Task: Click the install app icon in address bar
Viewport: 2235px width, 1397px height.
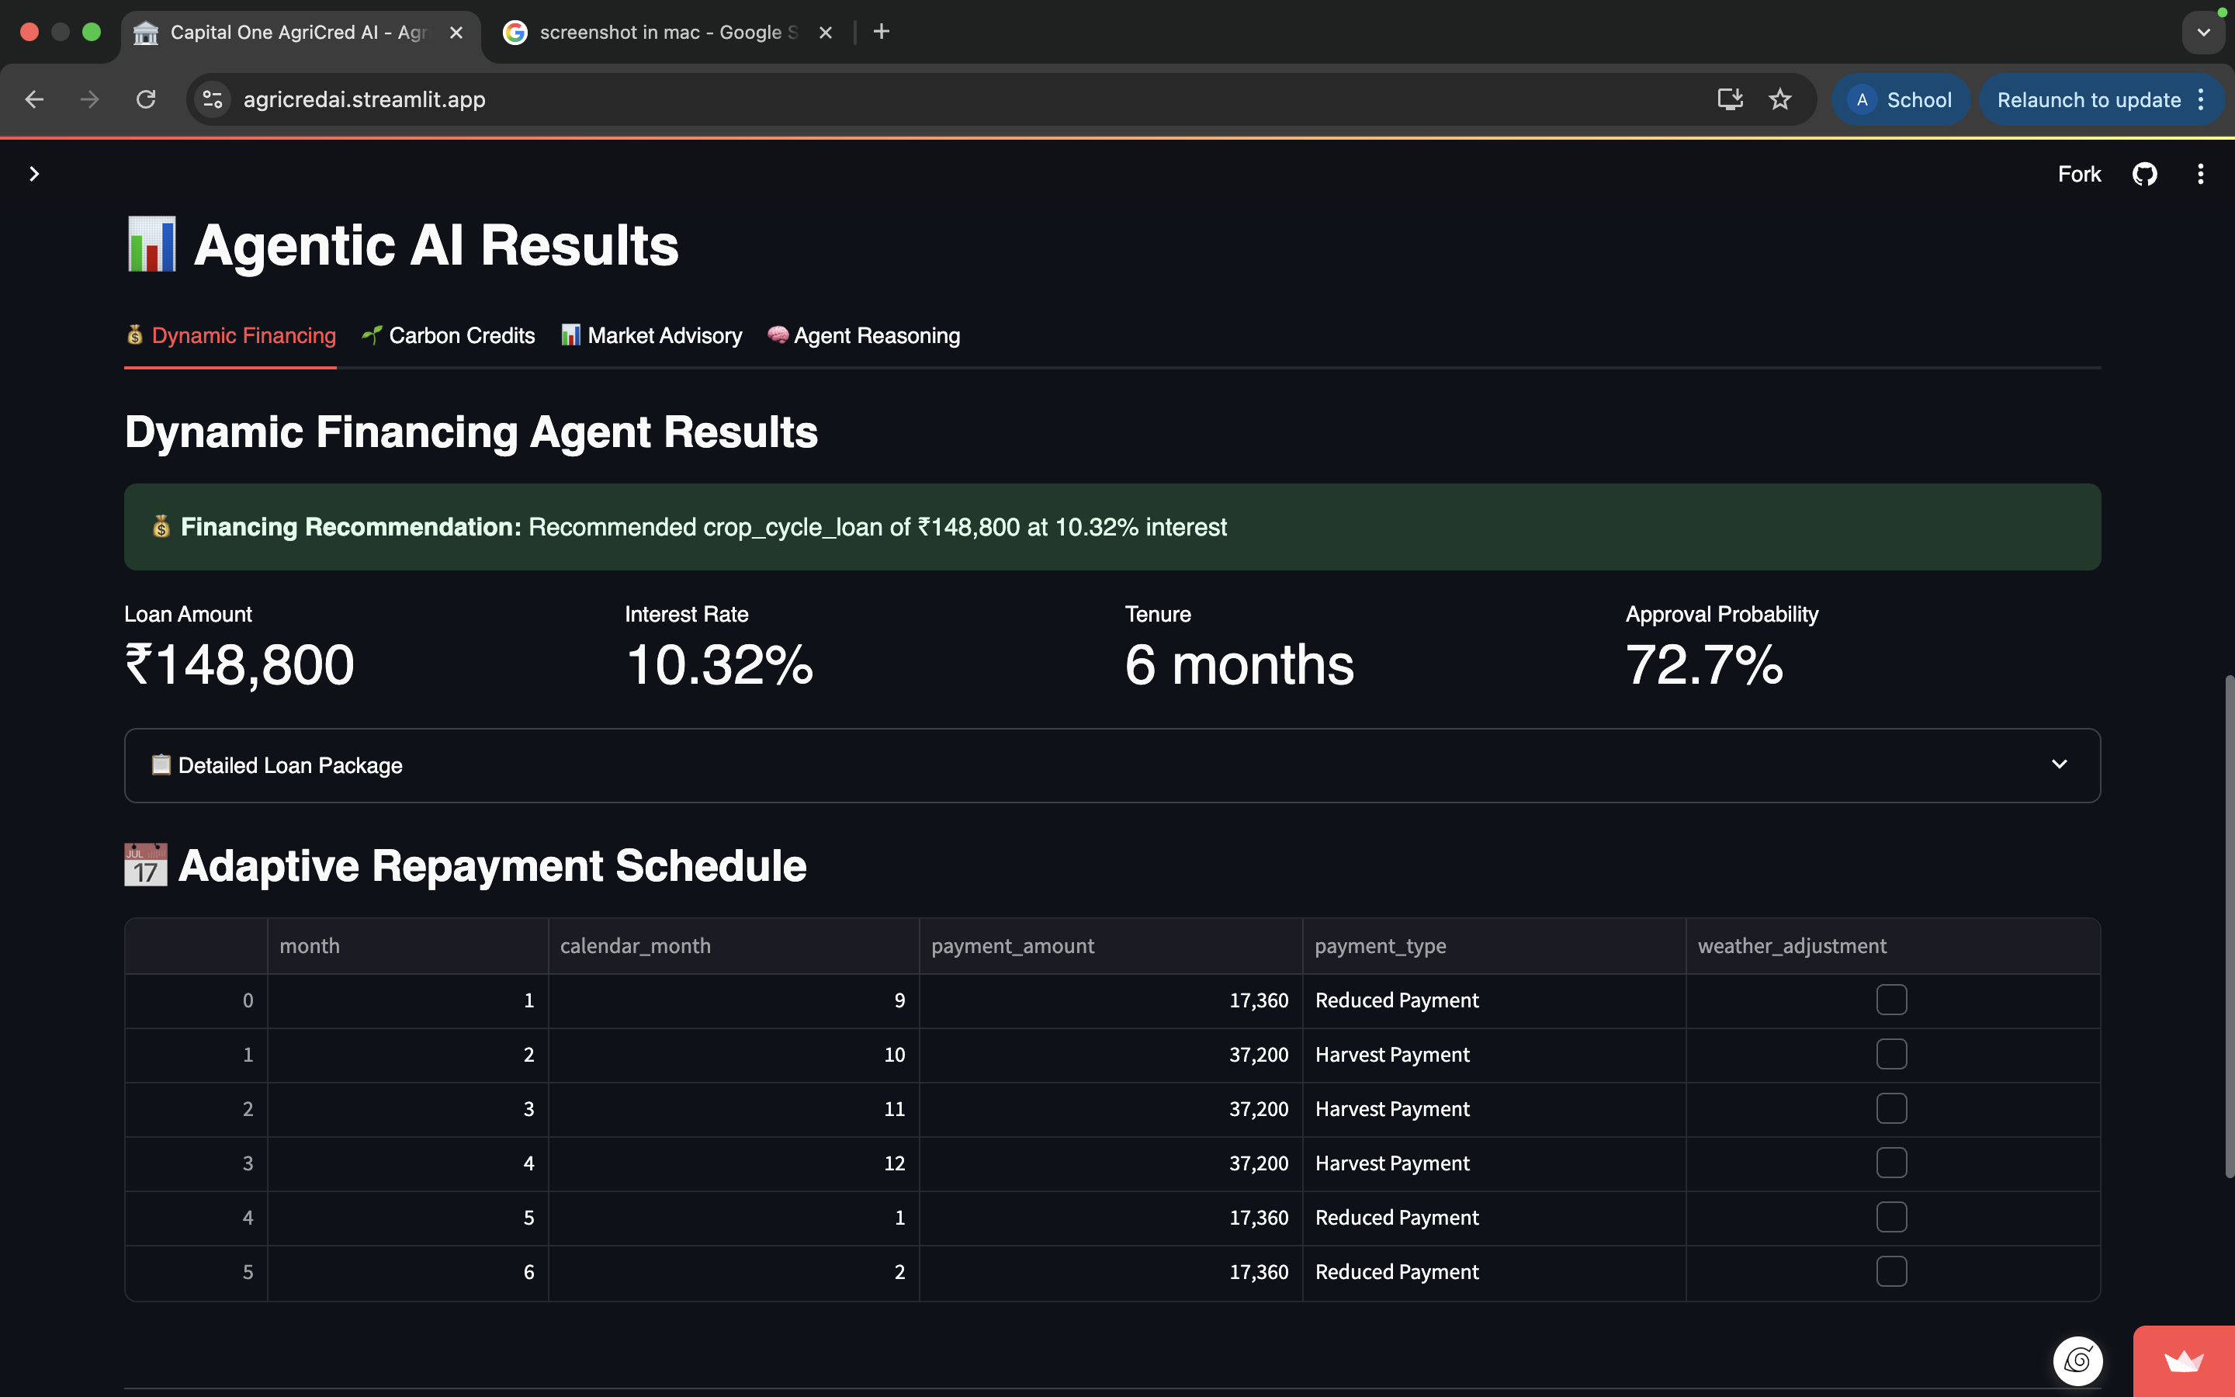Action: [x=1730, y=99]
